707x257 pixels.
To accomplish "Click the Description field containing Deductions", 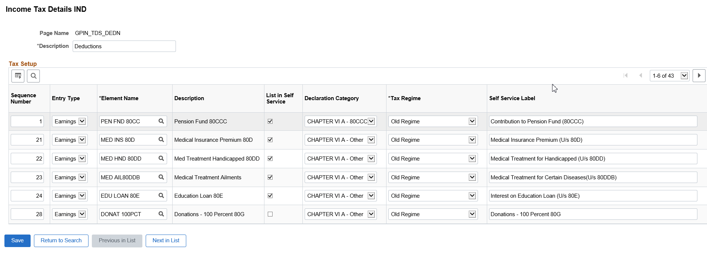I will 124,46.
